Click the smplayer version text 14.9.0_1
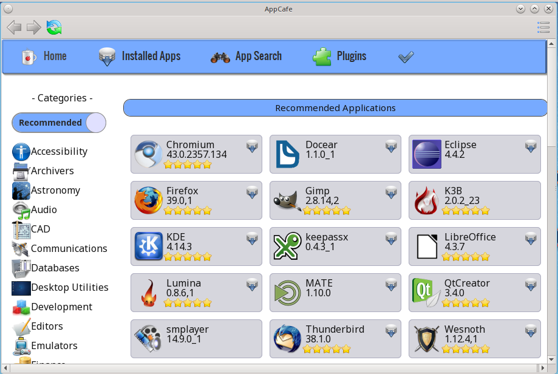 (183, 339)
